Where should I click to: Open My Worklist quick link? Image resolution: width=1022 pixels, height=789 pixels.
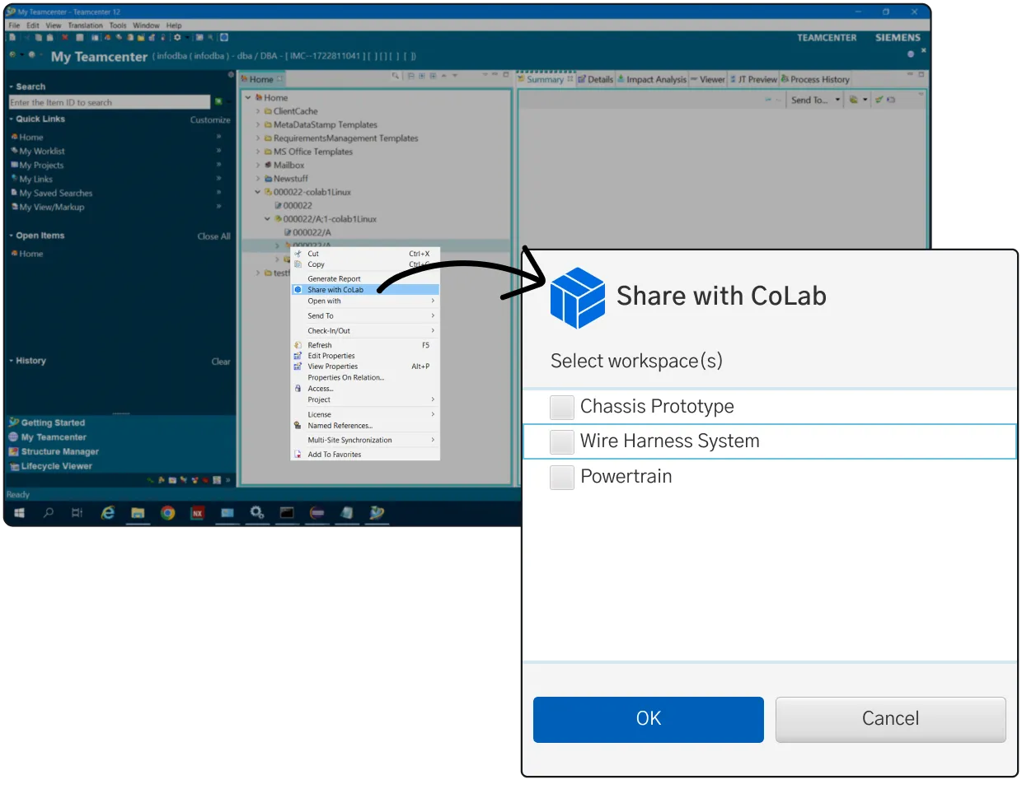[x=42, y=152]
